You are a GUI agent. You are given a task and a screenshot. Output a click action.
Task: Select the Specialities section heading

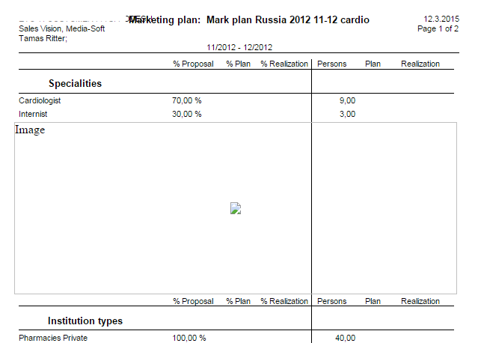[x=75, y=83]
